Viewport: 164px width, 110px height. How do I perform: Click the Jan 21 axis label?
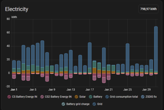tap(109, 90)
